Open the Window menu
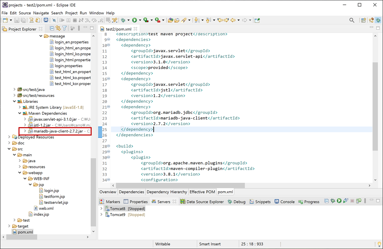This screenshot has height=249, width=383. (x=96, y=13)
